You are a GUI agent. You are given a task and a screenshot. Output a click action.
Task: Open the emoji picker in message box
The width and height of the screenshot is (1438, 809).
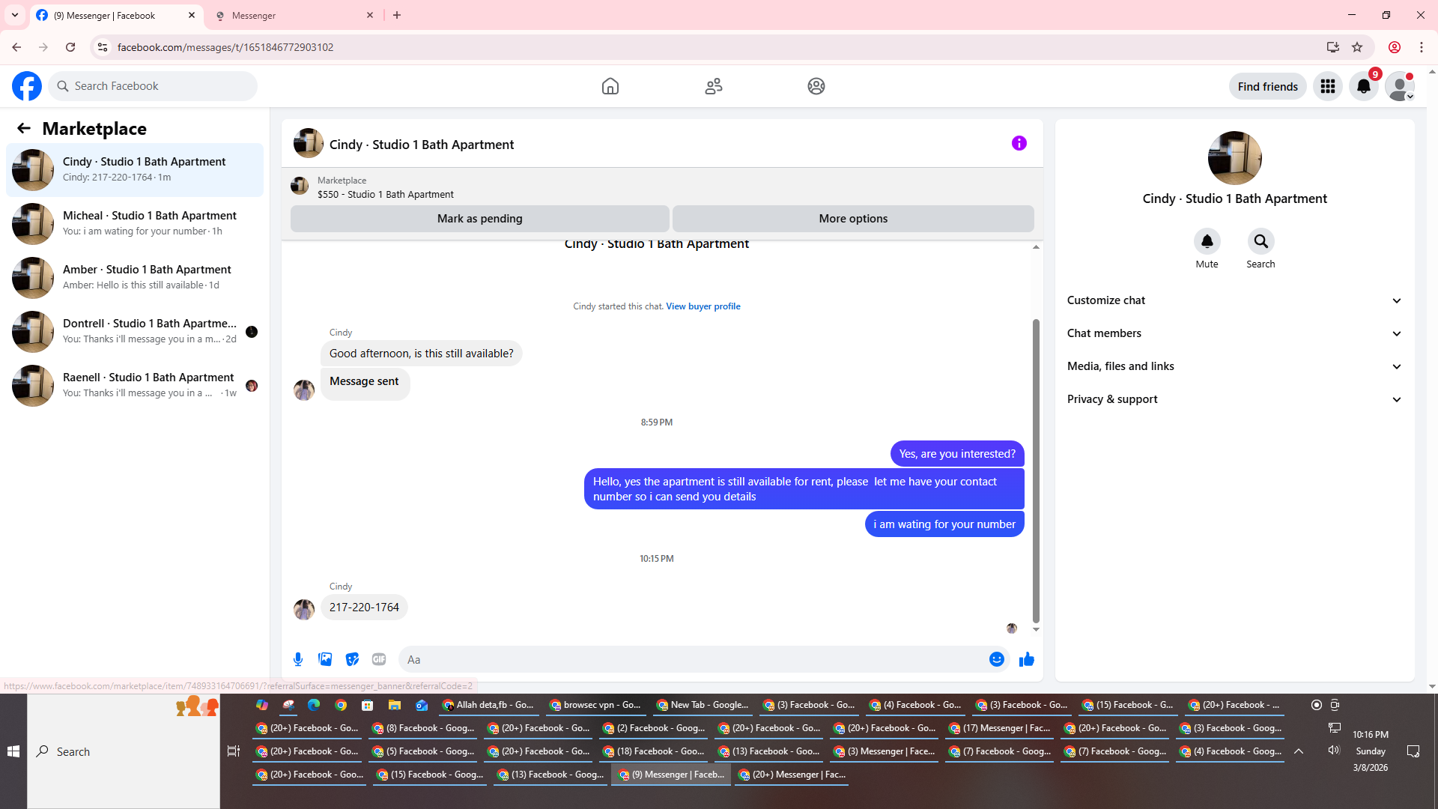[x=996, y=659]
